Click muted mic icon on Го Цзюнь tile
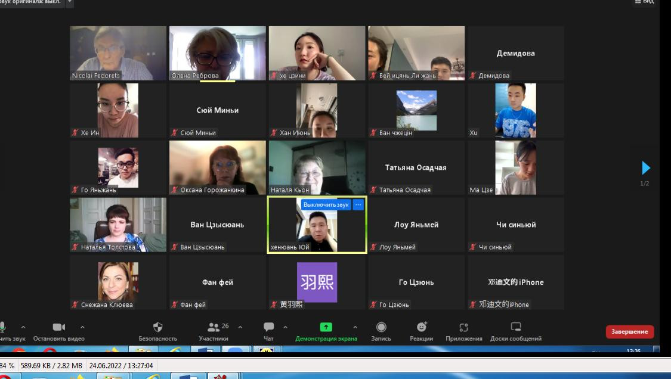Image resolution: width=671 pixels, height=379 pixels. point(373,305)
